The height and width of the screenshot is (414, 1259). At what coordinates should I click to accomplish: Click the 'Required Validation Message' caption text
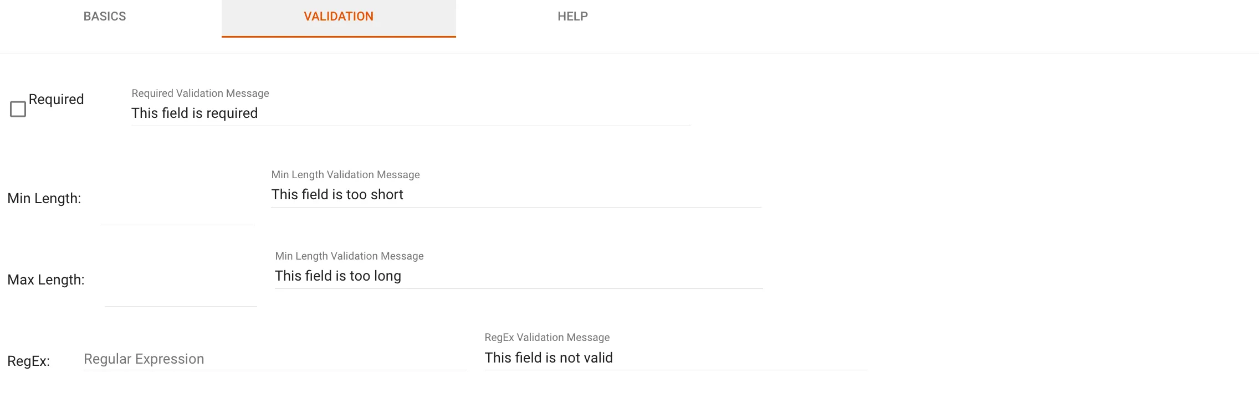pos(199,93)
